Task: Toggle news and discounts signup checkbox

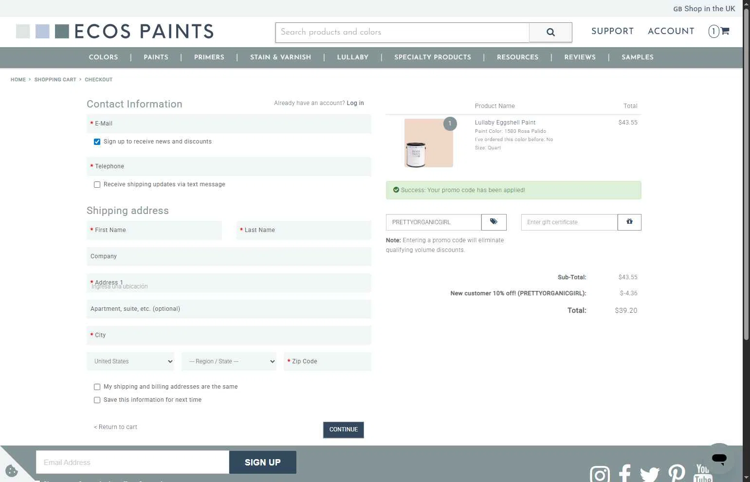Action: pyautogui.click(x=97, y=142)
